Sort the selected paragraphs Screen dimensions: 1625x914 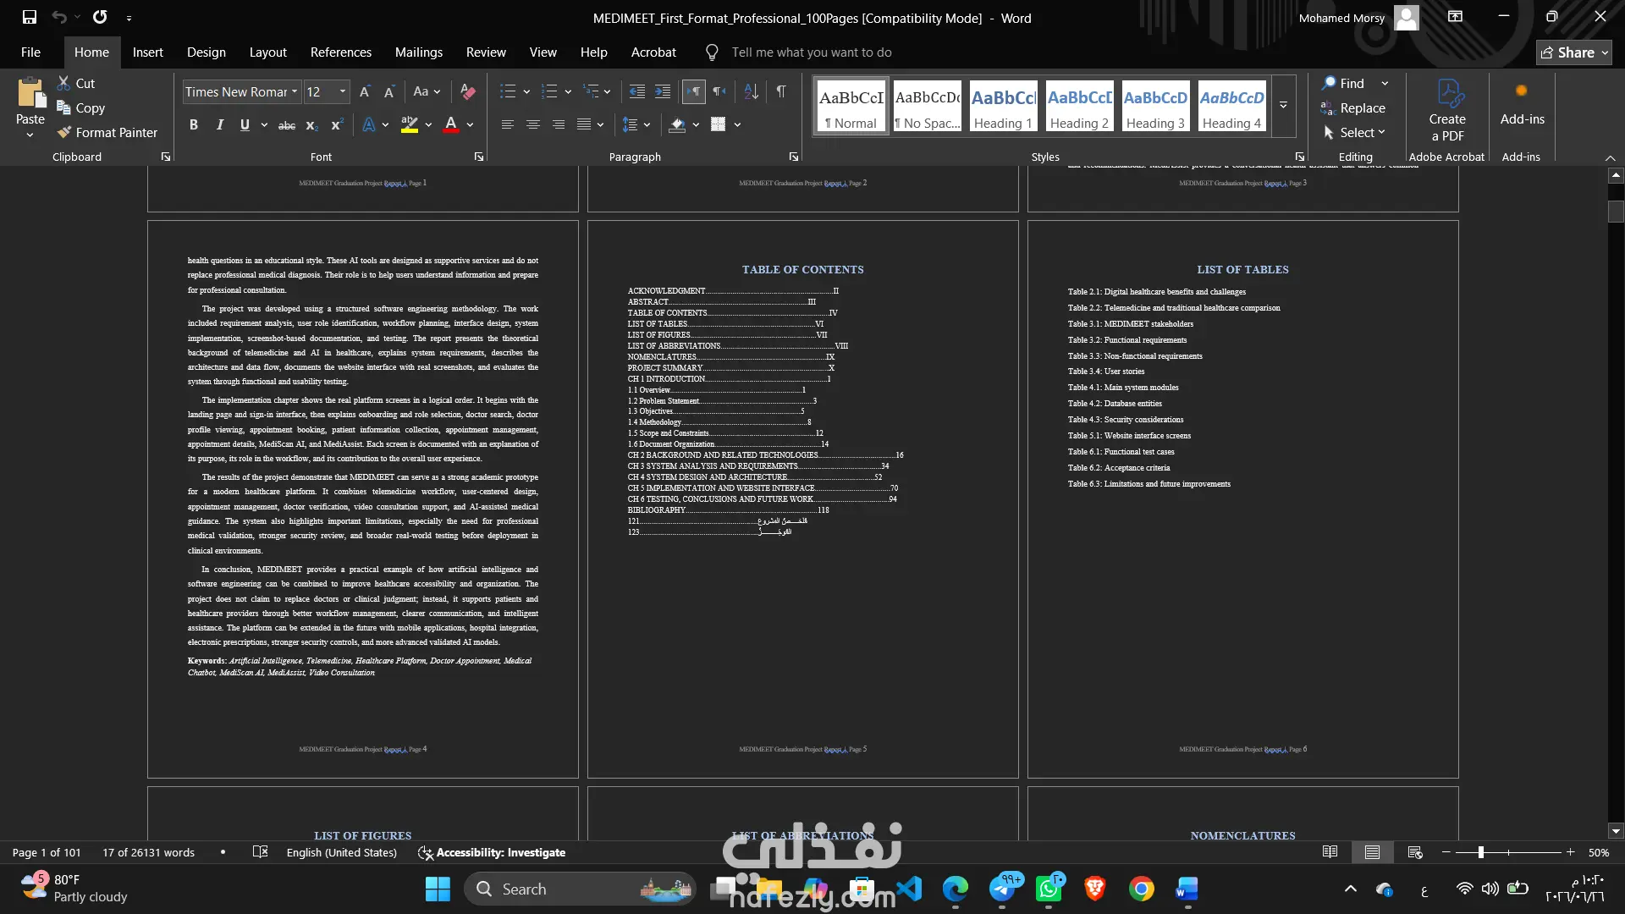(751, 91)
